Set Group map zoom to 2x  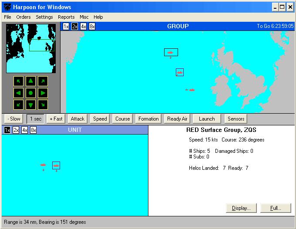pos(74,26)
